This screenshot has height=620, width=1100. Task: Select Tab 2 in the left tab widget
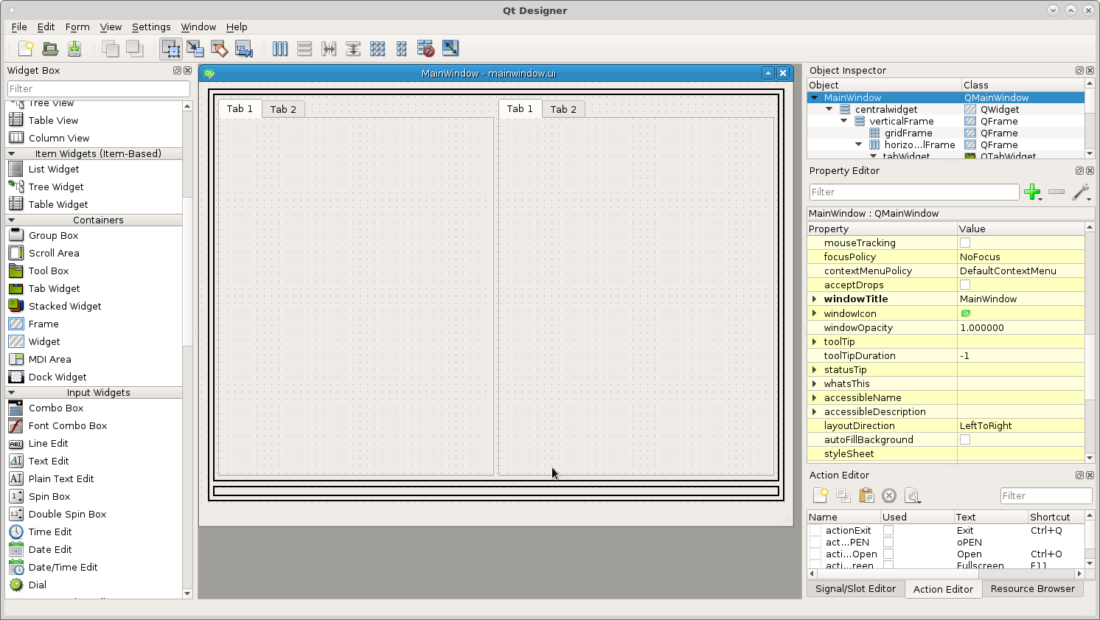(283, 109)
